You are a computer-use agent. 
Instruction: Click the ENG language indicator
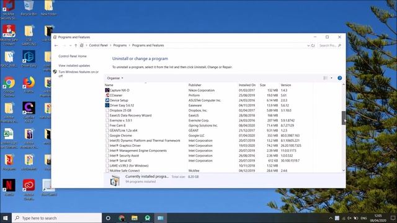coord(364,218)
